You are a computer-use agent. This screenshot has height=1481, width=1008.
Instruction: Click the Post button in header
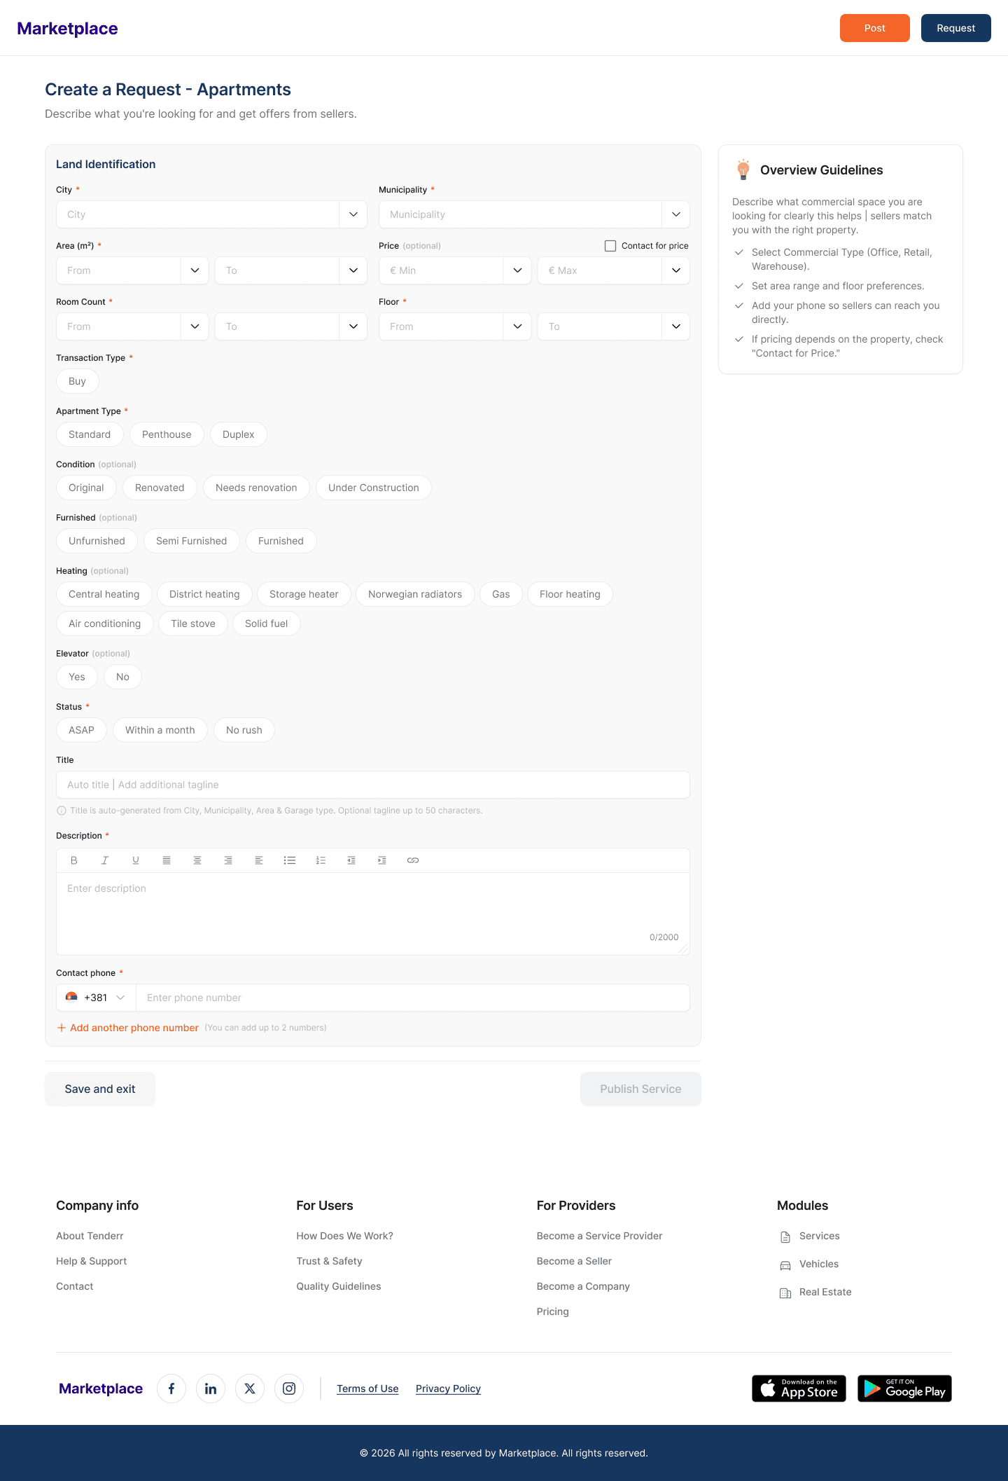[875, 28]
